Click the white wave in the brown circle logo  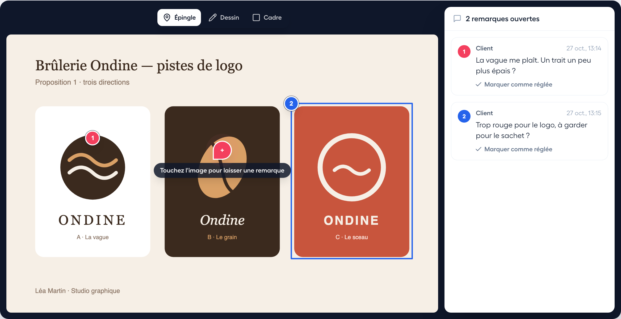(93, 173)
